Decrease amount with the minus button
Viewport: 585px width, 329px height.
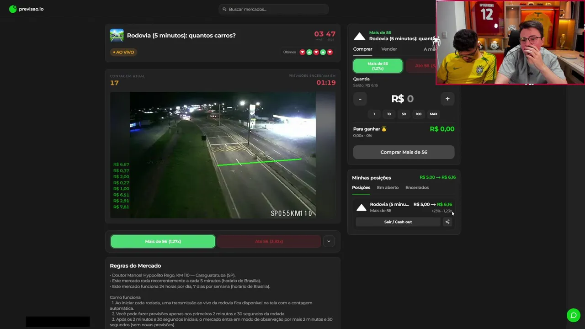coord(360,99)
